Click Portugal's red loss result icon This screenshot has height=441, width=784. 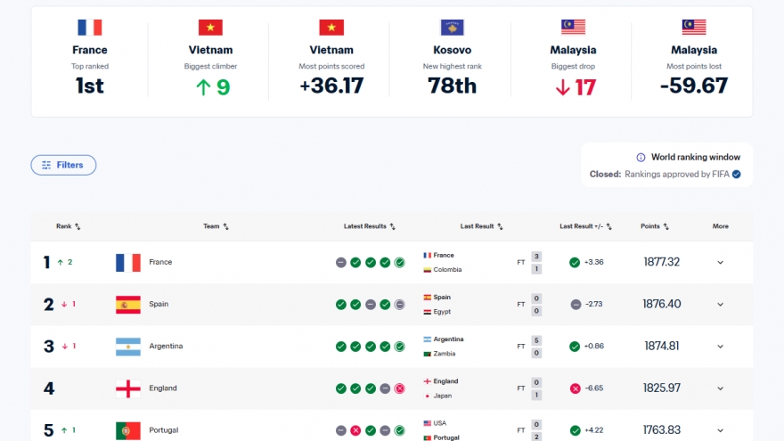tap(355, 430)
